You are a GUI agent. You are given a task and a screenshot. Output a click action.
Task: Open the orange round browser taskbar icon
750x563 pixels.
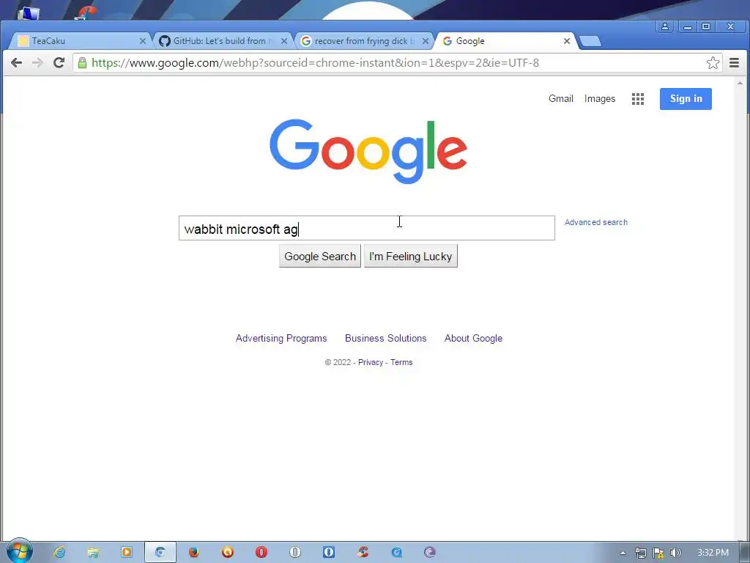coord(228,553)
